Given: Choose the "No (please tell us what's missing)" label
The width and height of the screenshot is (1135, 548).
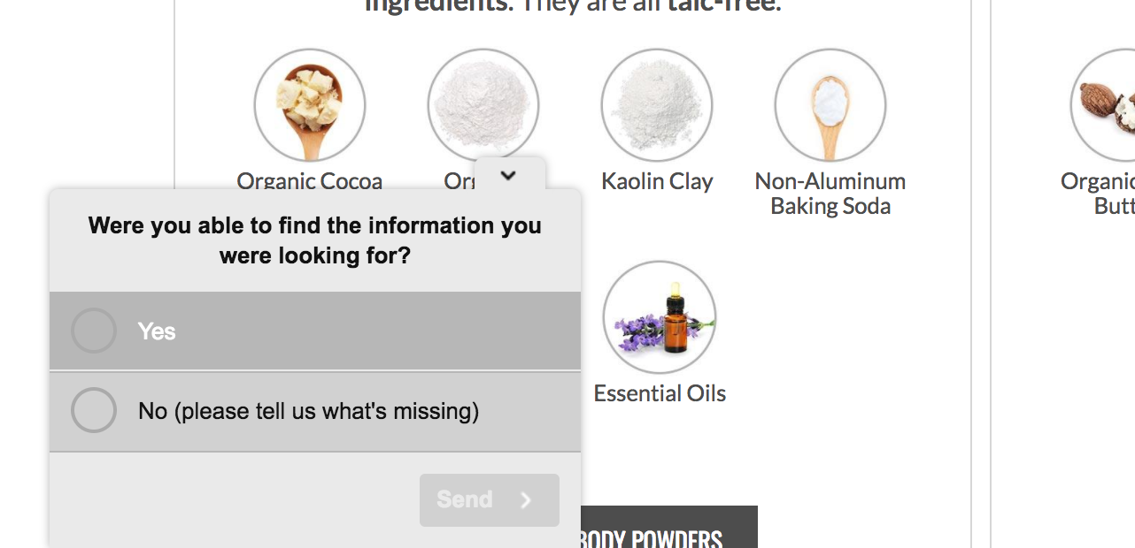Looking at the screenshot, I should (x=308, y=411).
